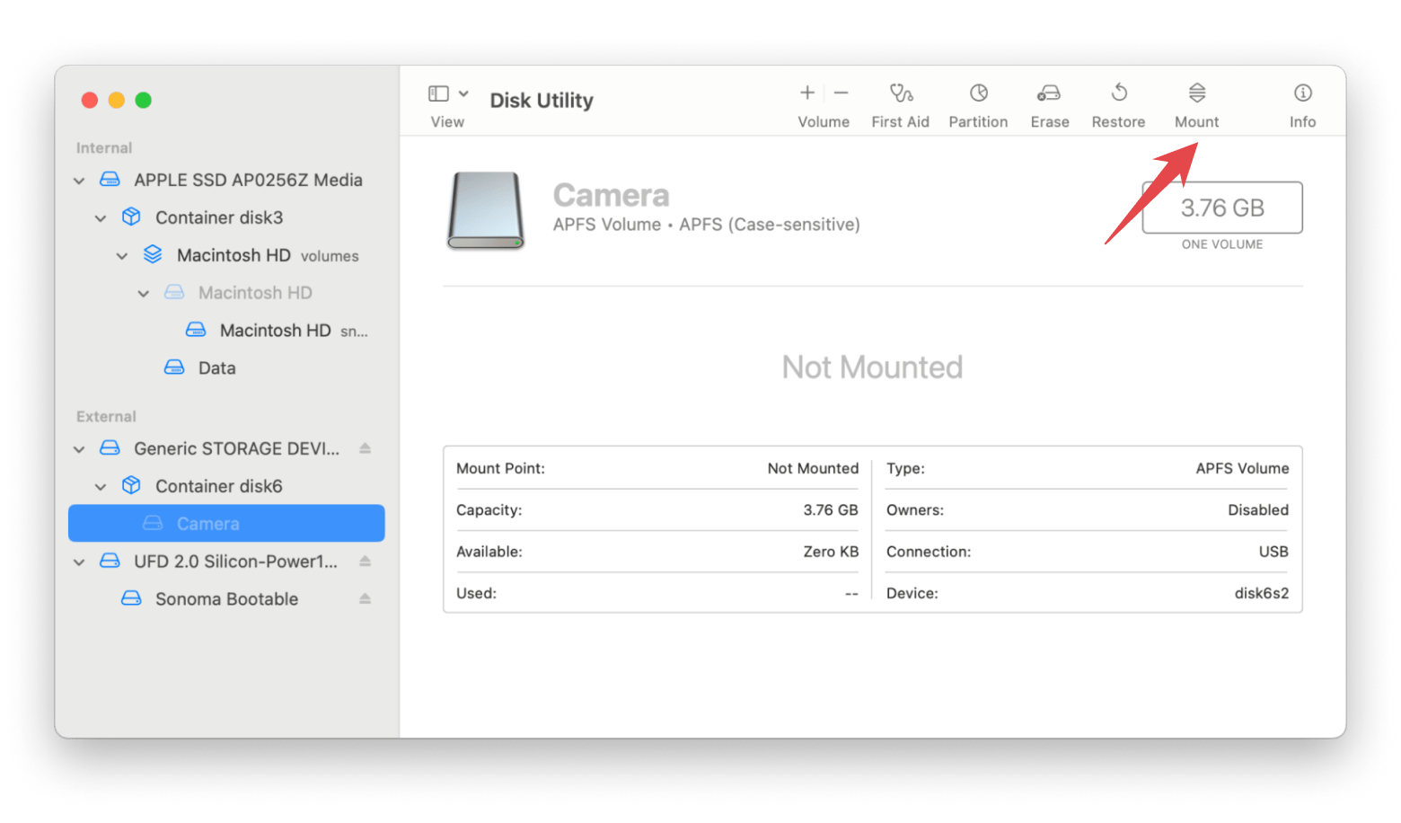Image resolution: width=1401 pixels, height=823 pixels.
Task: Select the Sonoma Bootable volume
Action: click(x=226, y=599)
